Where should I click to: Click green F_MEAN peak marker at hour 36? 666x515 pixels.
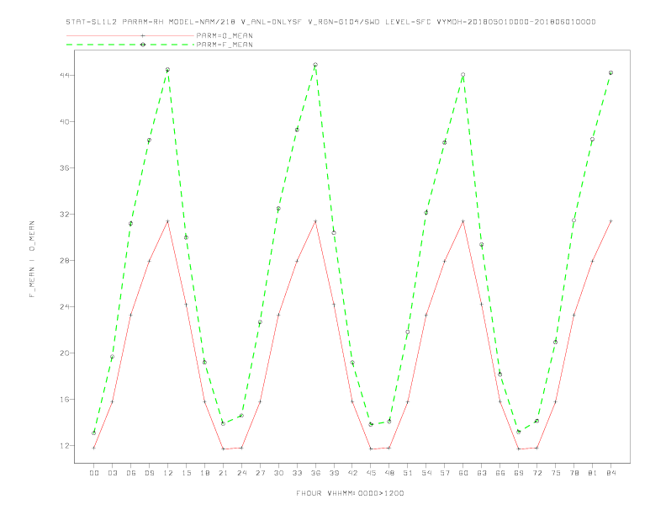tap(315, 65)
